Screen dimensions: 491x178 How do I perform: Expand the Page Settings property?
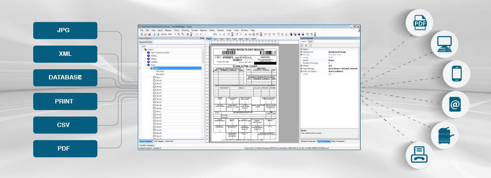tap(301, 68)
